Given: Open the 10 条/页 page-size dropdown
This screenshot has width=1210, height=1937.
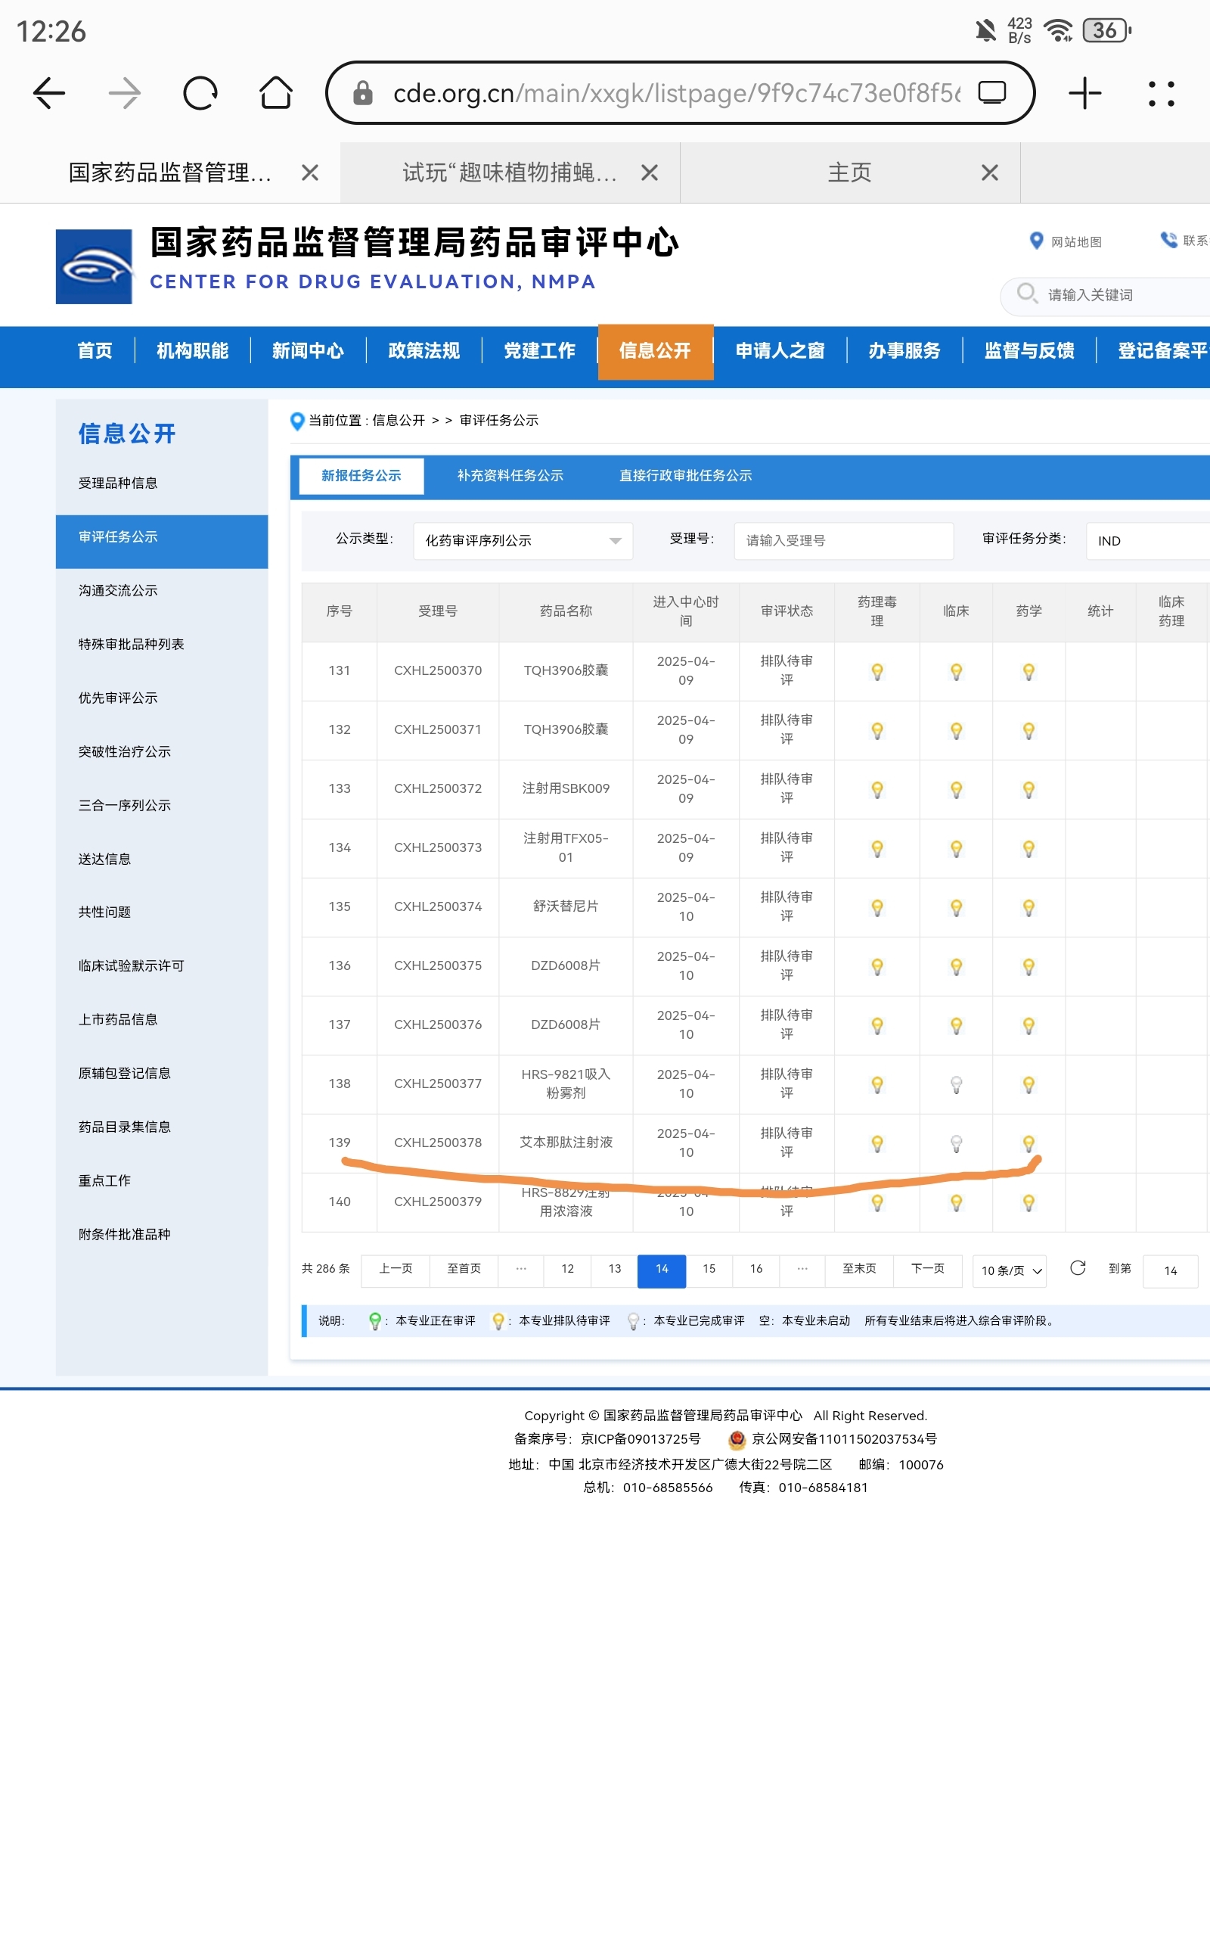Looking at the screenshot, I should [1009, 1270].
